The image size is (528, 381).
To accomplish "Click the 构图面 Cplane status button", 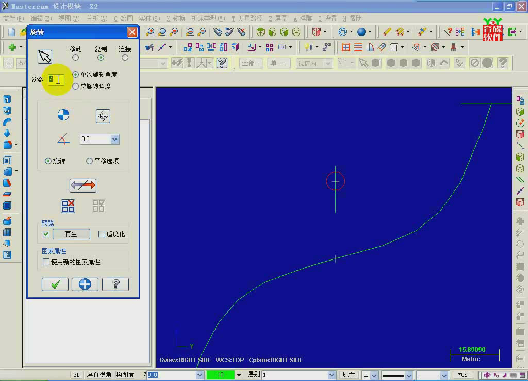I will (125, 375).
